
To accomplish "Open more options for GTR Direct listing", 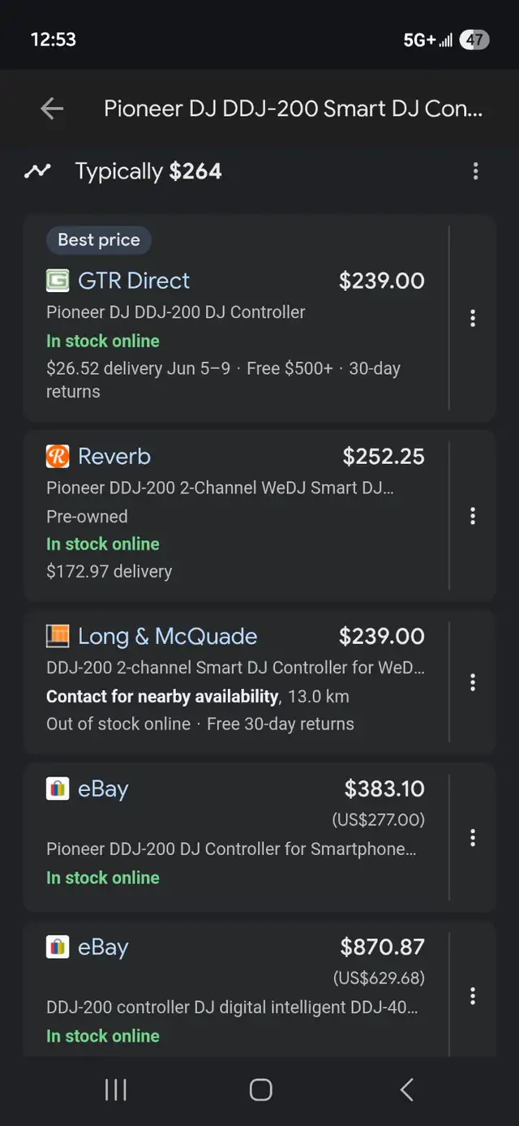I will click(x=473, y=318).
